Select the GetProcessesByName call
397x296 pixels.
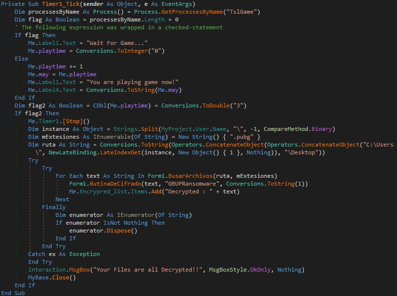tap(192, 12)
